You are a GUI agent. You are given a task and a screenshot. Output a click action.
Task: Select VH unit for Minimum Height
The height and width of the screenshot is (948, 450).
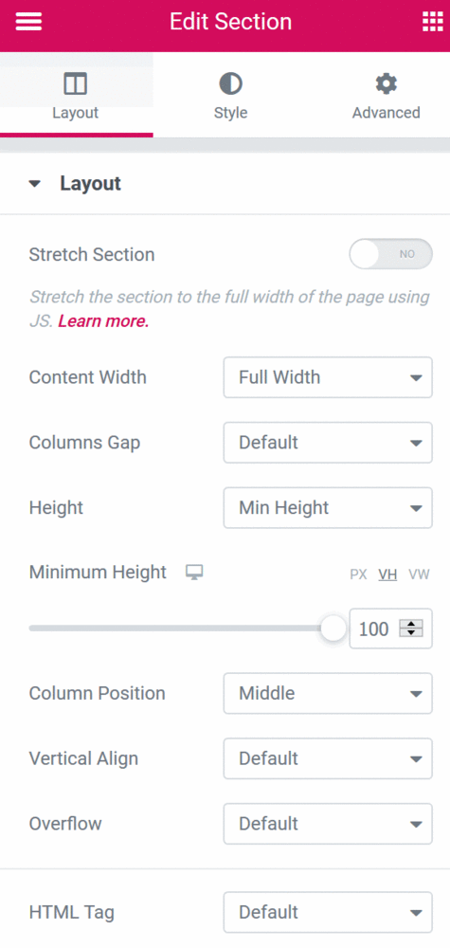pyautogui.click(x=387, y=574)
